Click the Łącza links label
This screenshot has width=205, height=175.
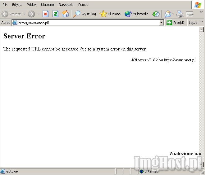193,23
